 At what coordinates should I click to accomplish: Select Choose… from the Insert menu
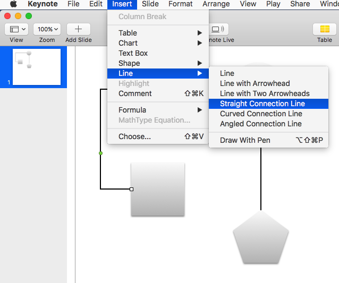click(x=158, y=136)
